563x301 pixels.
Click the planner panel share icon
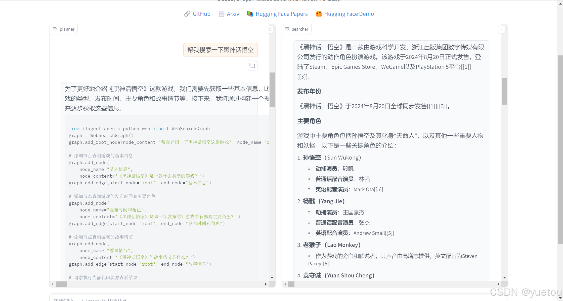(269, 29)
